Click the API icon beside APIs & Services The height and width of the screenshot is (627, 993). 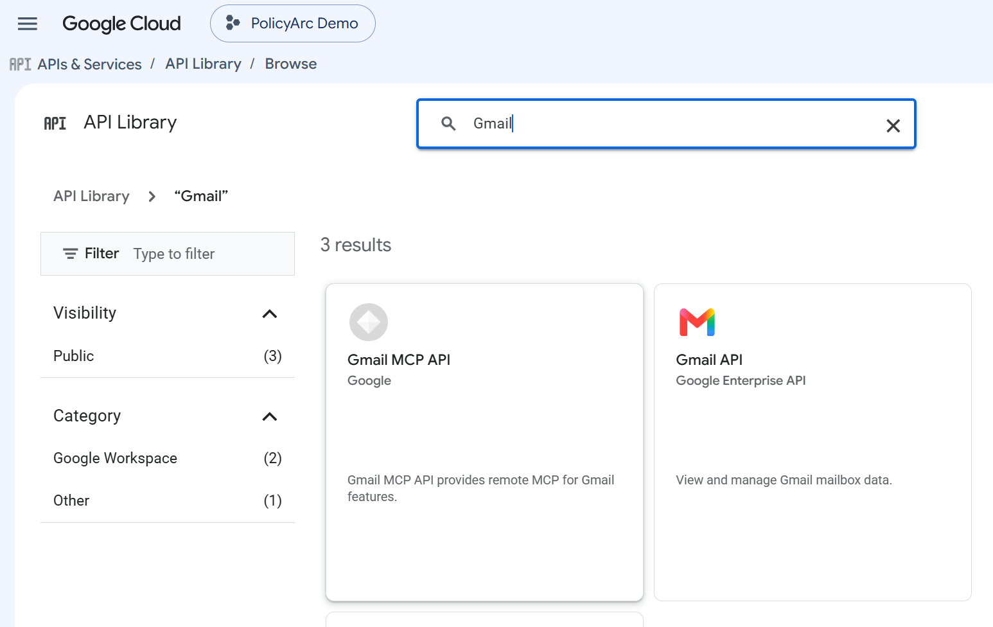point(20,64)
